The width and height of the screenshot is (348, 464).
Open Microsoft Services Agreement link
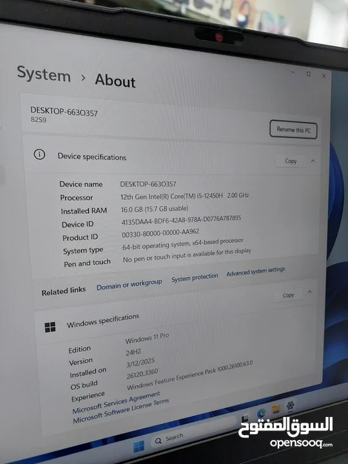point(116,403)
